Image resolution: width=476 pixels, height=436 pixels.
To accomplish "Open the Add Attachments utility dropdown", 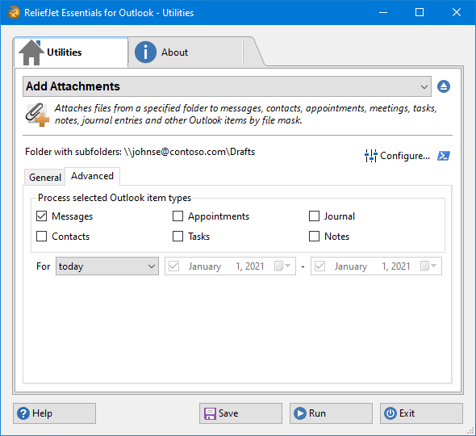I will point(227,86).
